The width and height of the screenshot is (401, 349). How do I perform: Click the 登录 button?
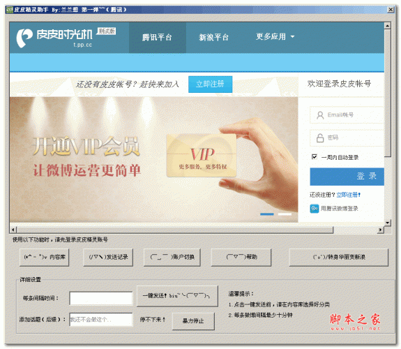coord(347,176)
